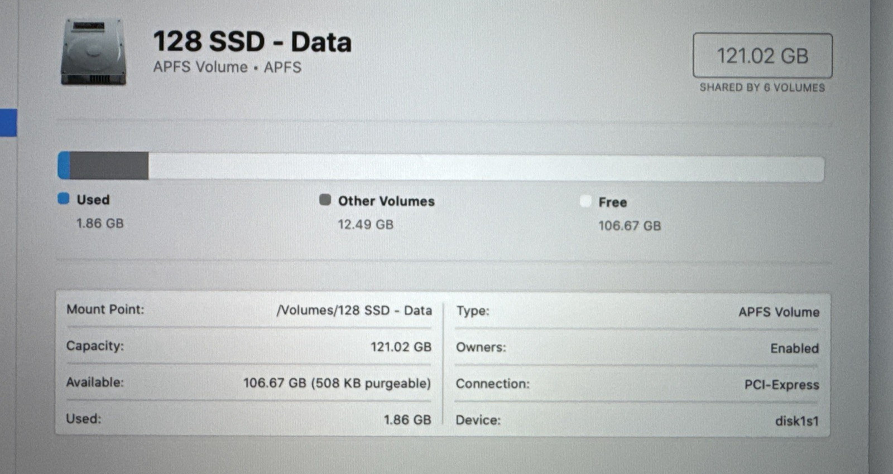Click the Capacity value in the info table
This screenshot has width=893, height=474.
tap(401, 347)
